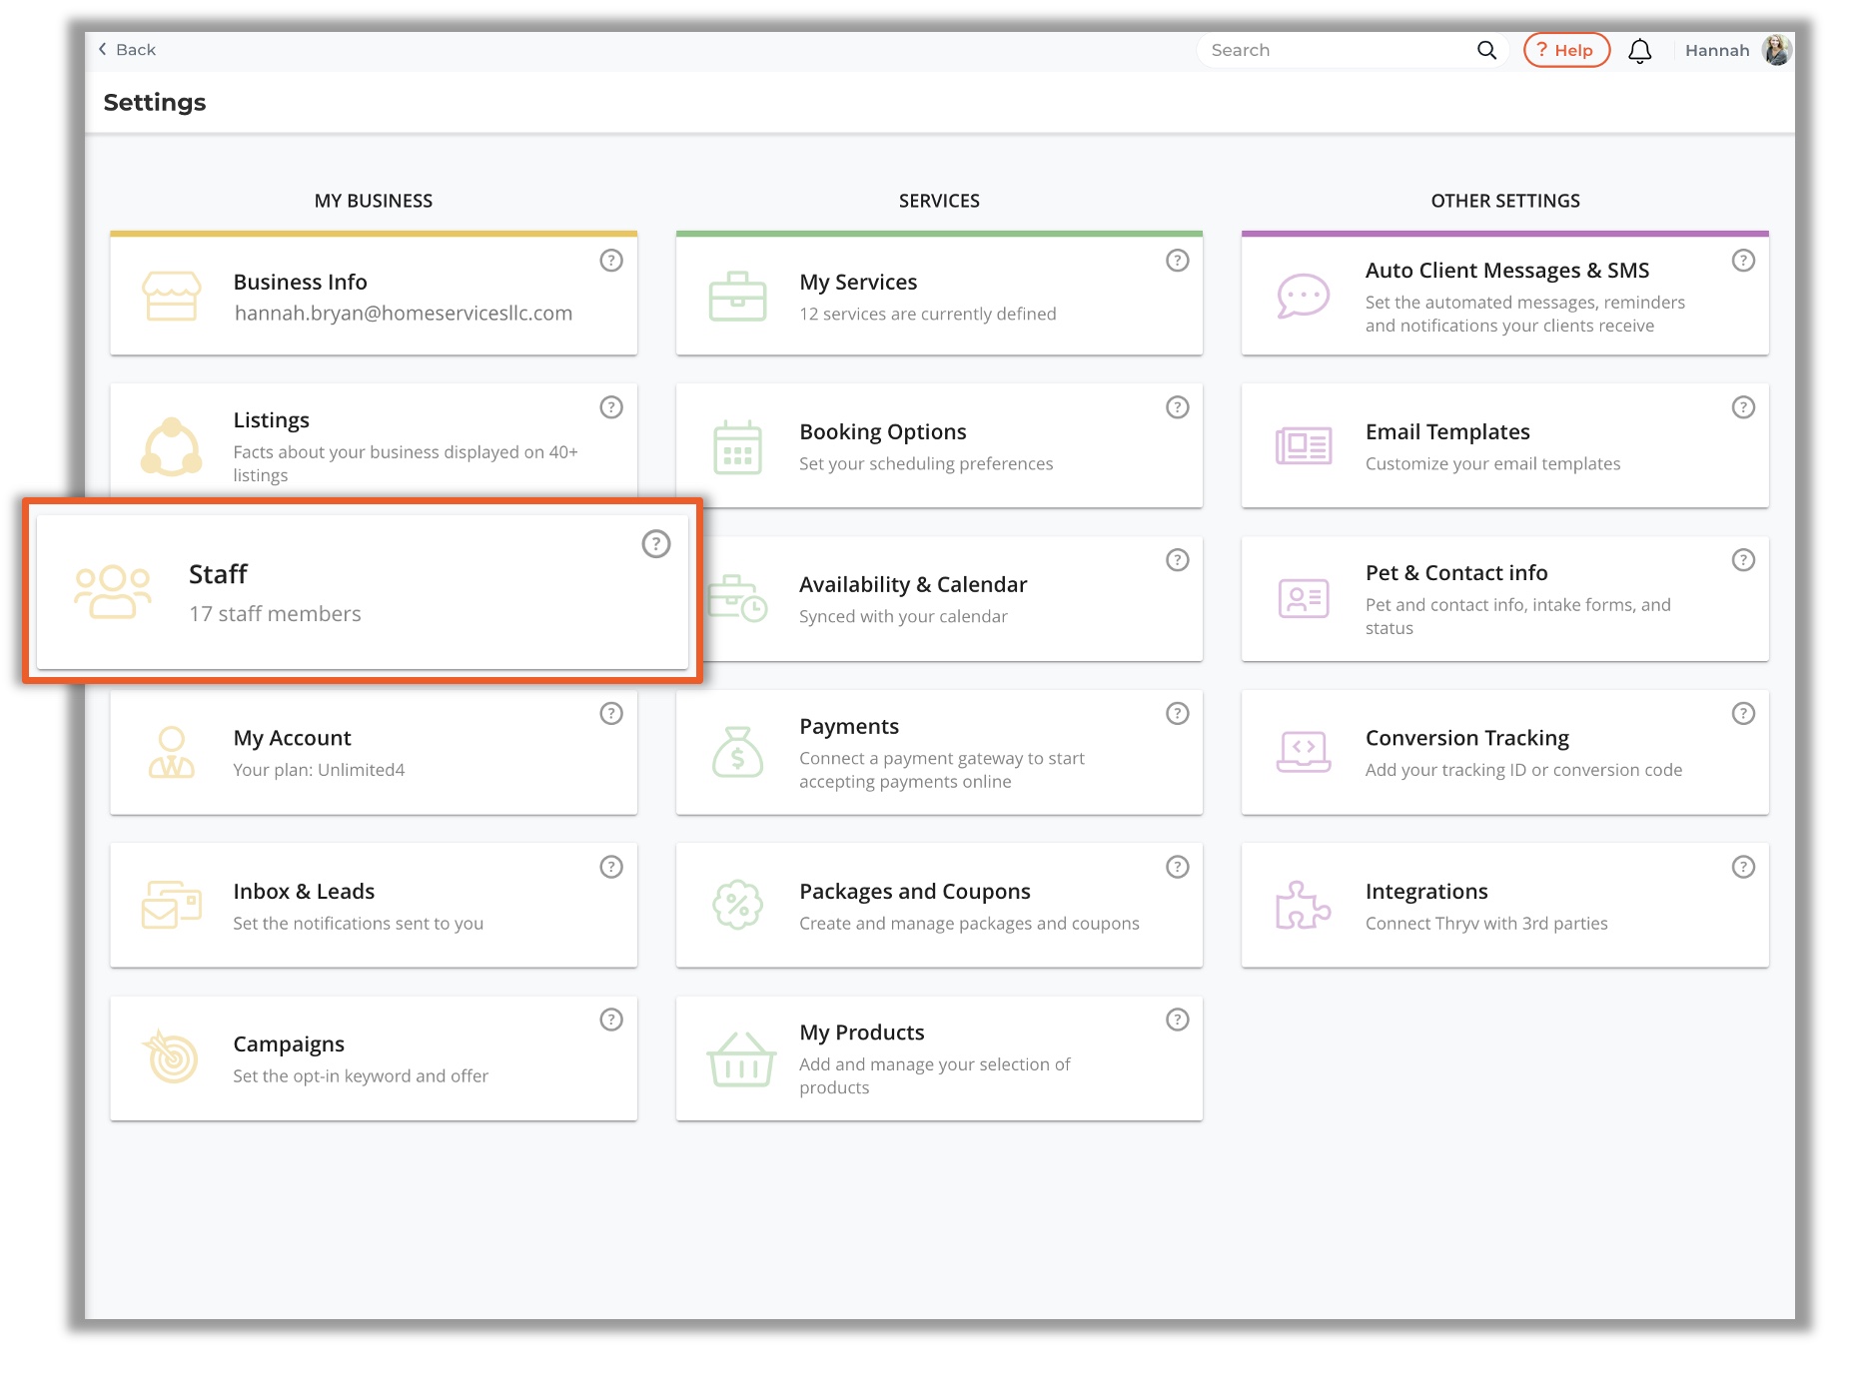Open Email Templates settings title
The width and height of the screenshot is (1856, 1376).
1447,432
